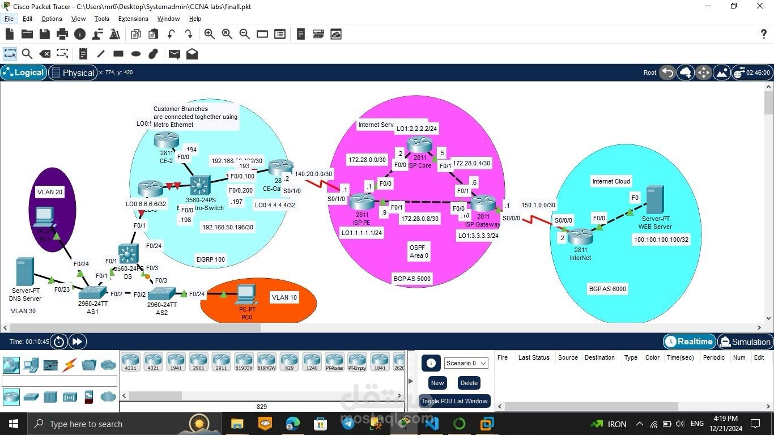Switch to Realtime mode
This screenshot has width=774, height=435.
click(x=689, y=342)
